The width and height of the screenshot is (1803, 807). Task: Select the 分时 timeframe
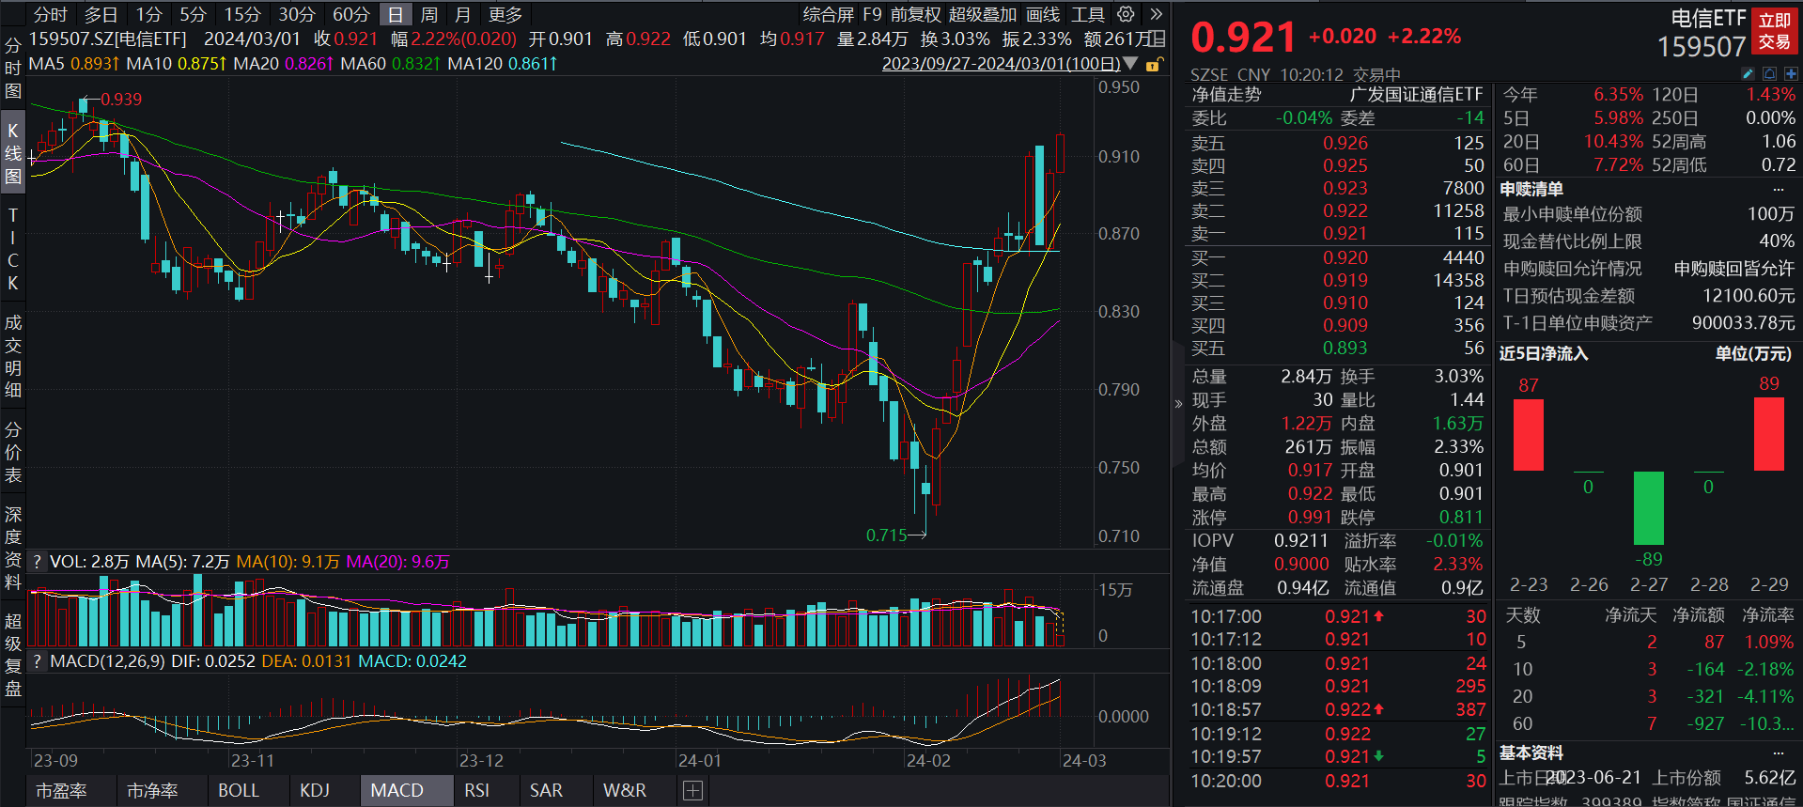pos(51,14)
